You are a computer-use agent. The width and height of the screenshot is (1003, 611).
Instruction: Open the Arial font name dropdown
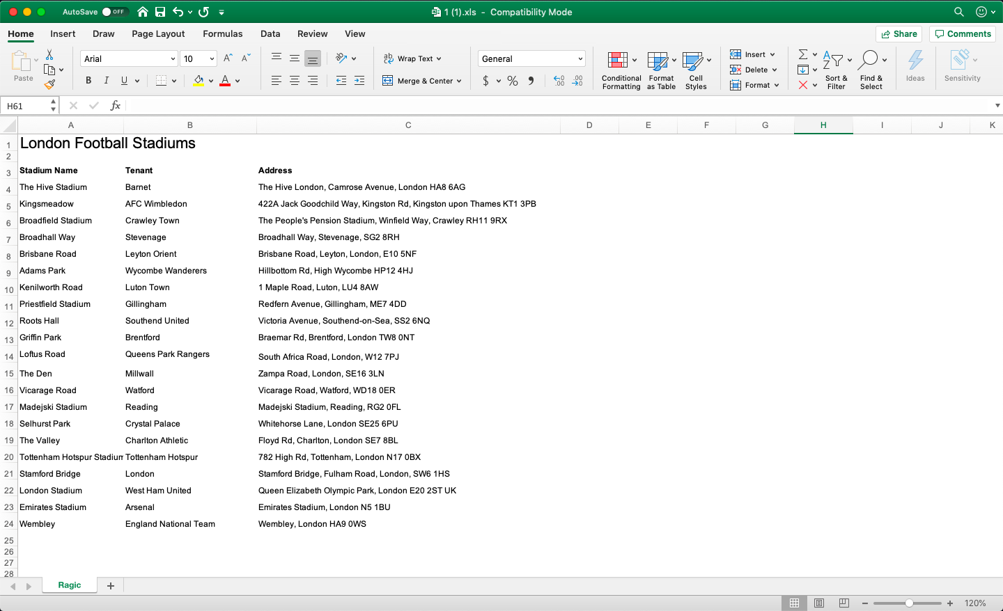173,59
